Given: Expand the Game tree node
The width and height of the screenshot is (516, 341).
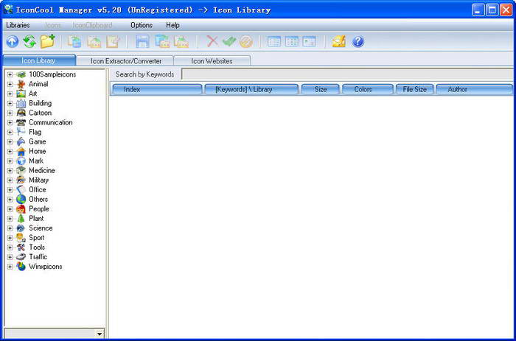Looking at the screenshot, I should click(10, 141).
